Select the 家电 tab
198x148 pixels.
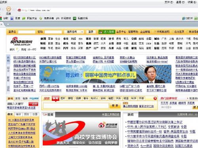(x=10, y=99)
